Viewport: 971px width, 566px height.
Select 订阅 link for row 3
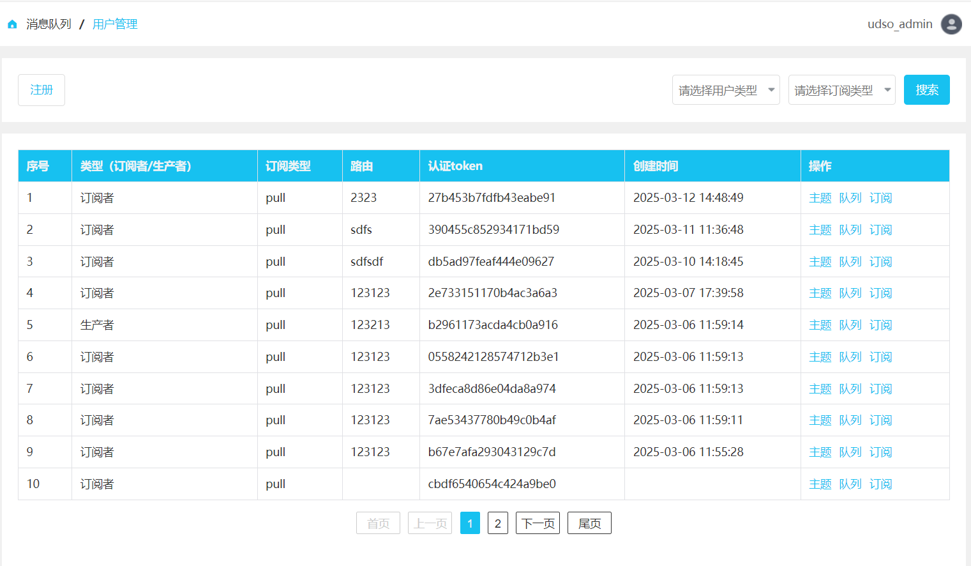(x=880, y=262)
